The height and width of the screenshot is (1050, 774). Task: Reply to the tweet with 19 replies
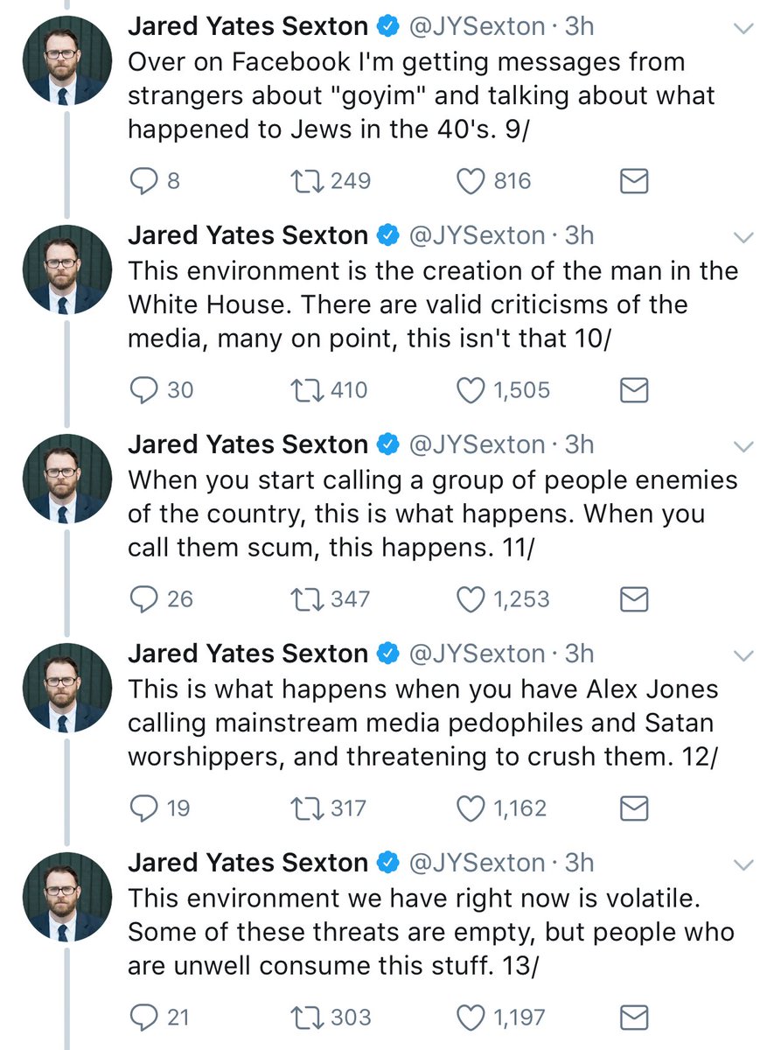click(142, 808)
